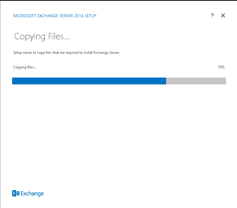Viewport: 237px width, 208px height.
Task: Close the Exchange Server 2016 setup window
Action: click(223, 15)
